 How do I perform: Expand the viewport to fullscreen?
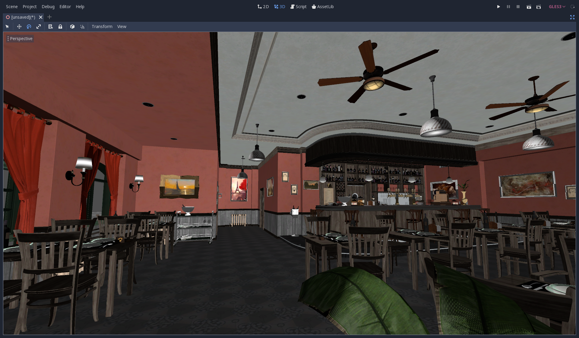[x=572, y=17]
